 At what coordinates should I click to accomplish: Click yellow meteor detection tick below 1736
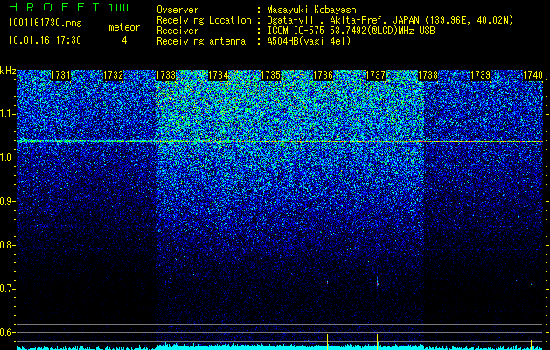tap(327, 340)
